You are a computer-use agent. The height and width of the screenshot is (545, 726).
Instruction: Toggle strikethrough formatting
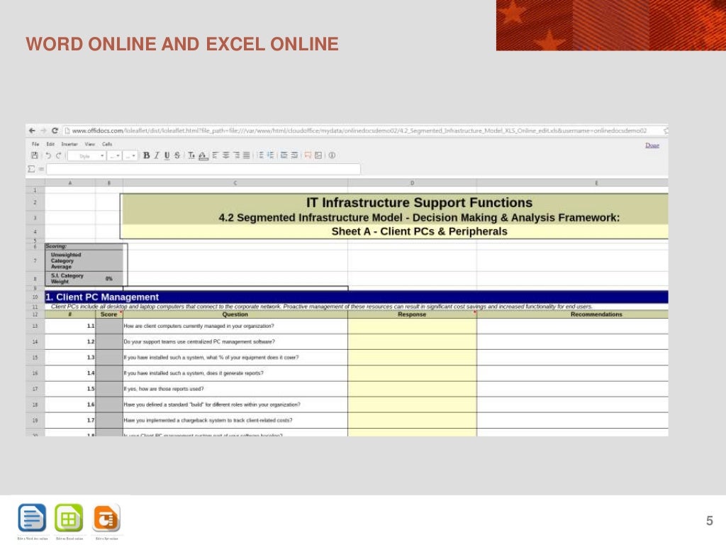177,155
